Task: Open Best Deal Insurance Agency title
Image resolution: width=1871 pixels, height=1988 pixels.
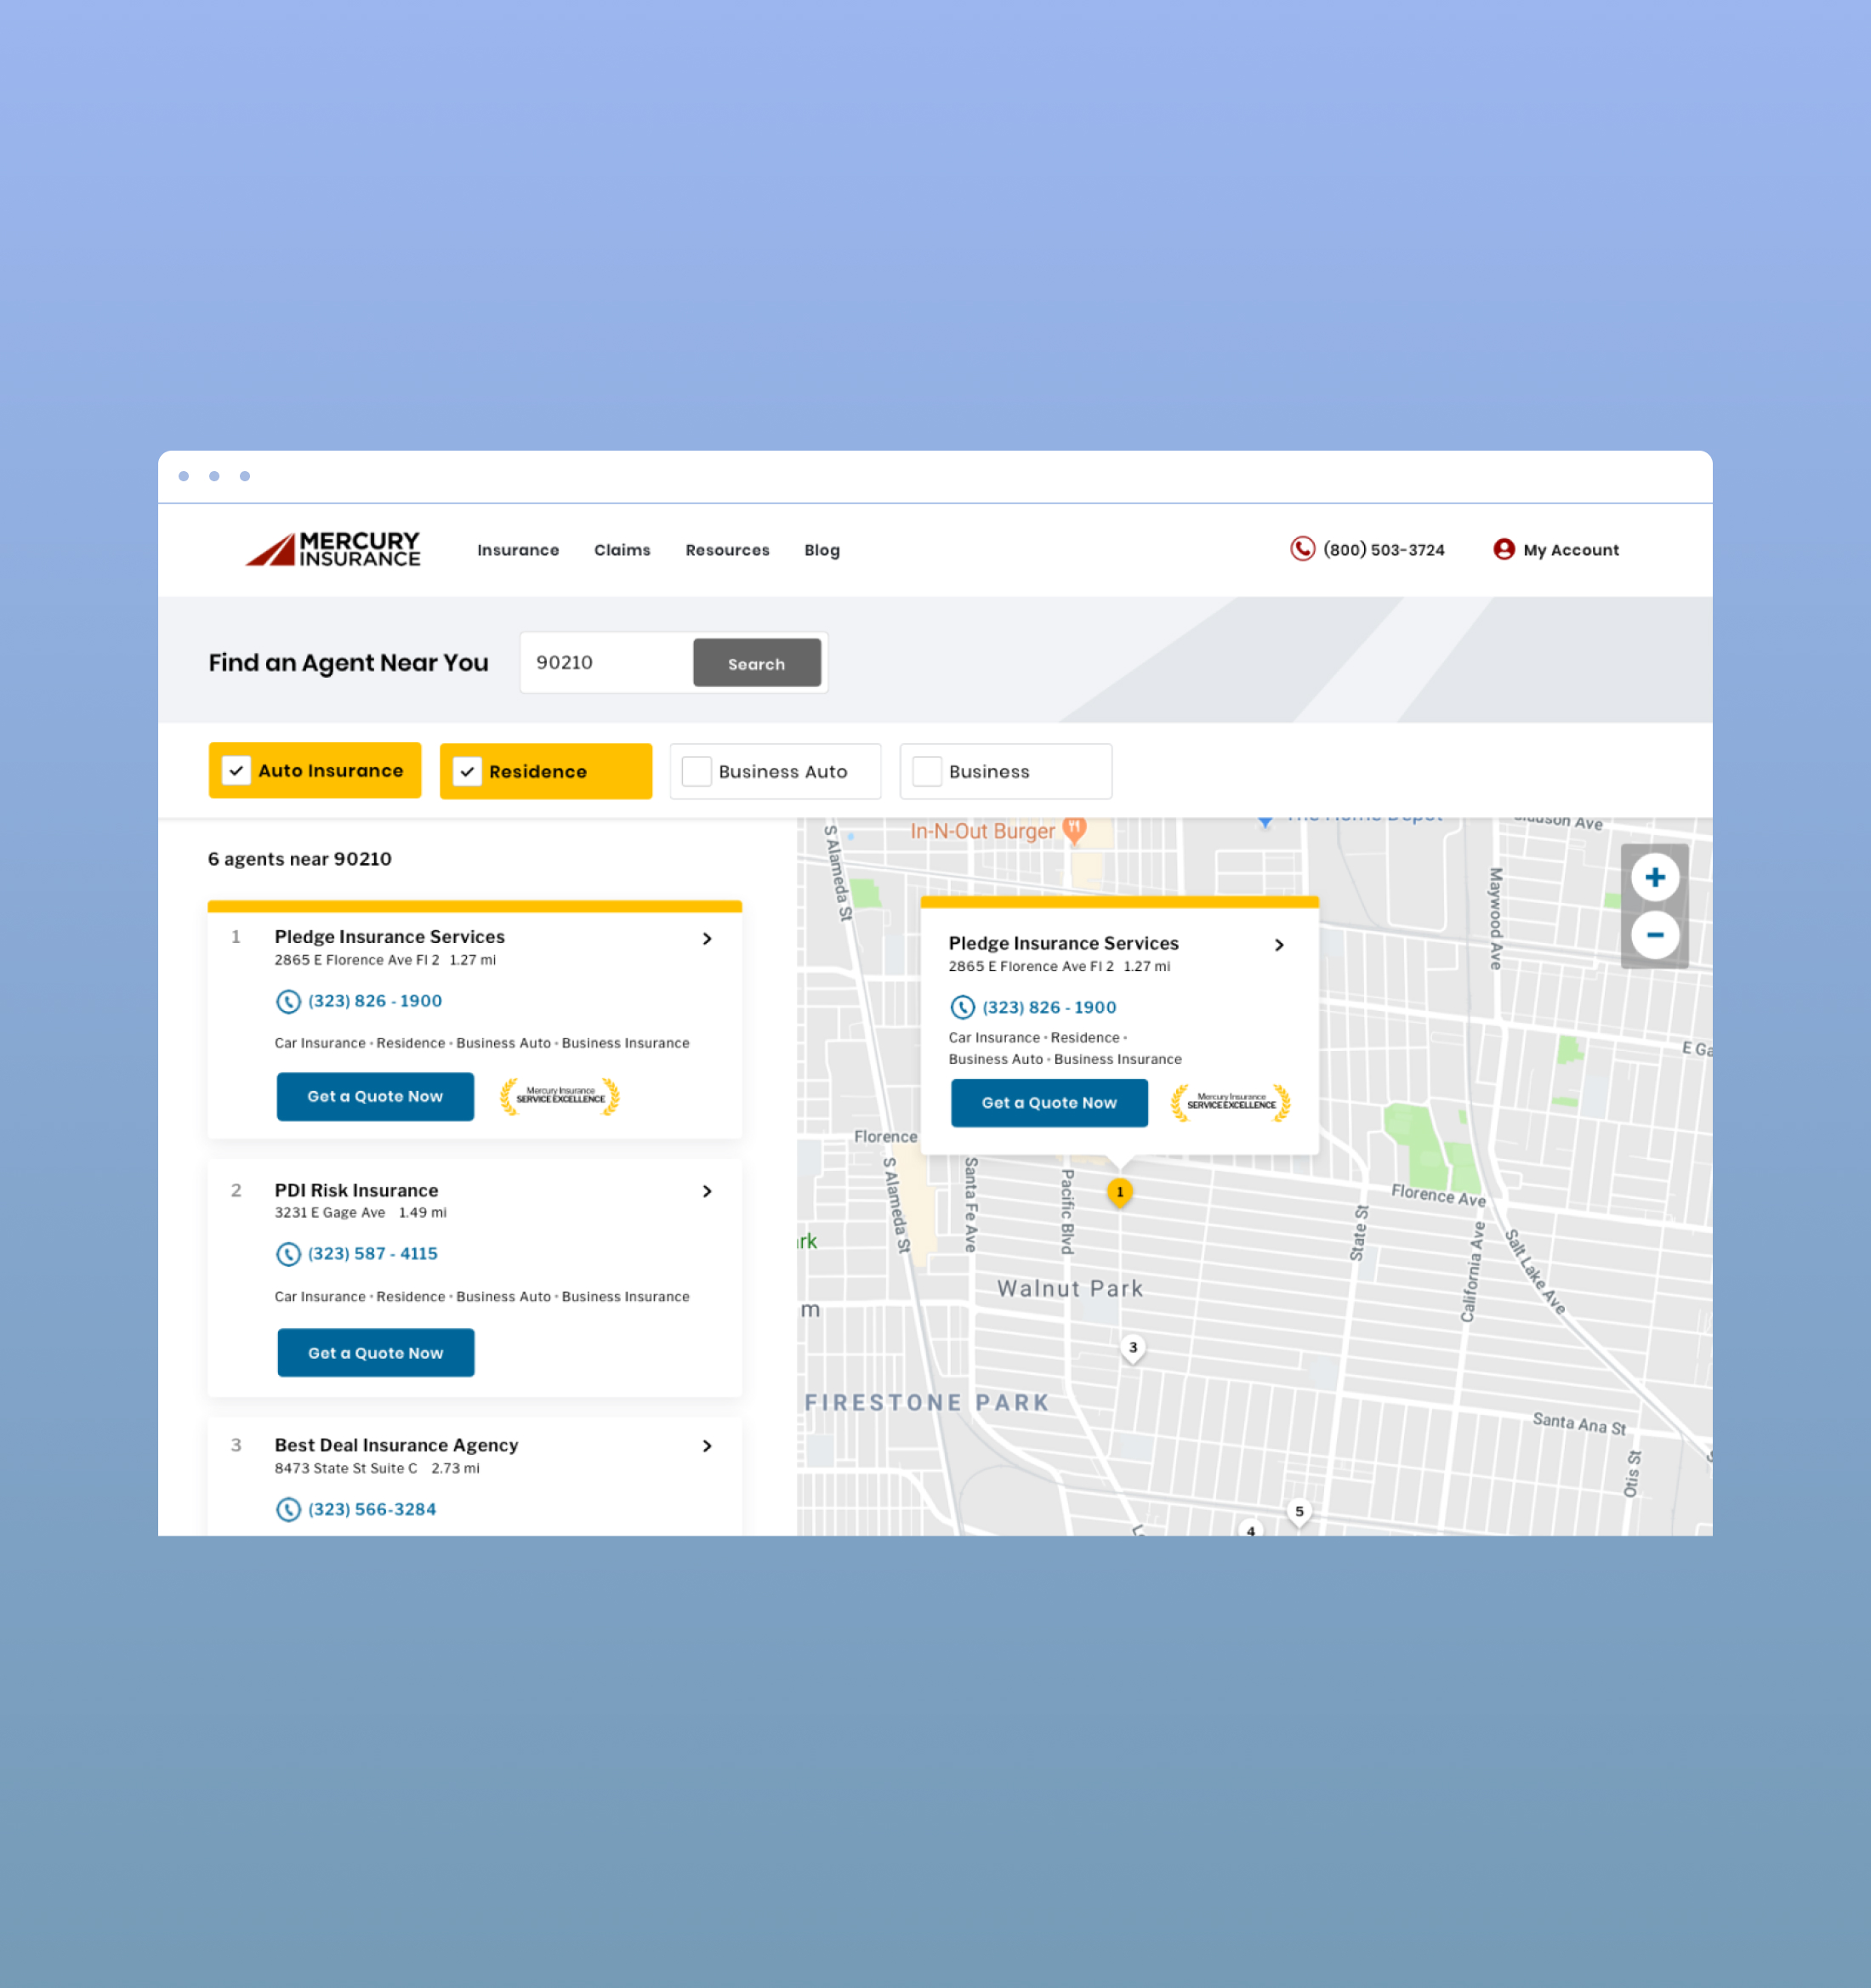Action: point(396,1445)
